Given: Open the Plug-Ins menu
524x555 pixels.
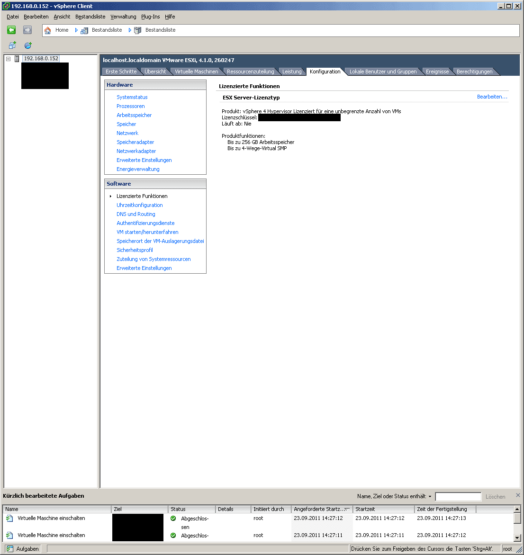Looking at the screenshot, I should 151,17.
